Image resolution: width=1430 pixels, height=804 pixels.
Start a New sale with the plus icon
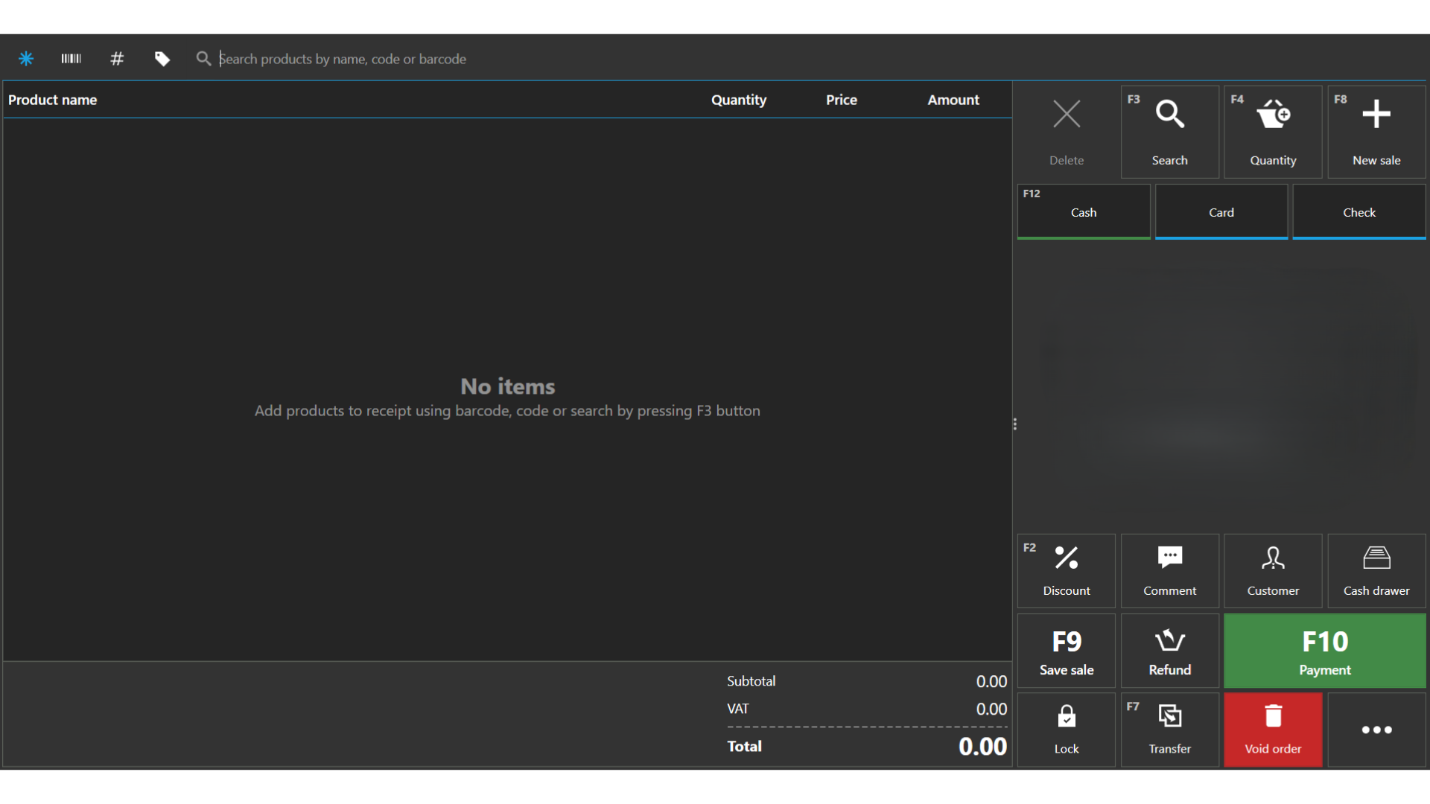pyautogui.click(x=1376, y=132)
